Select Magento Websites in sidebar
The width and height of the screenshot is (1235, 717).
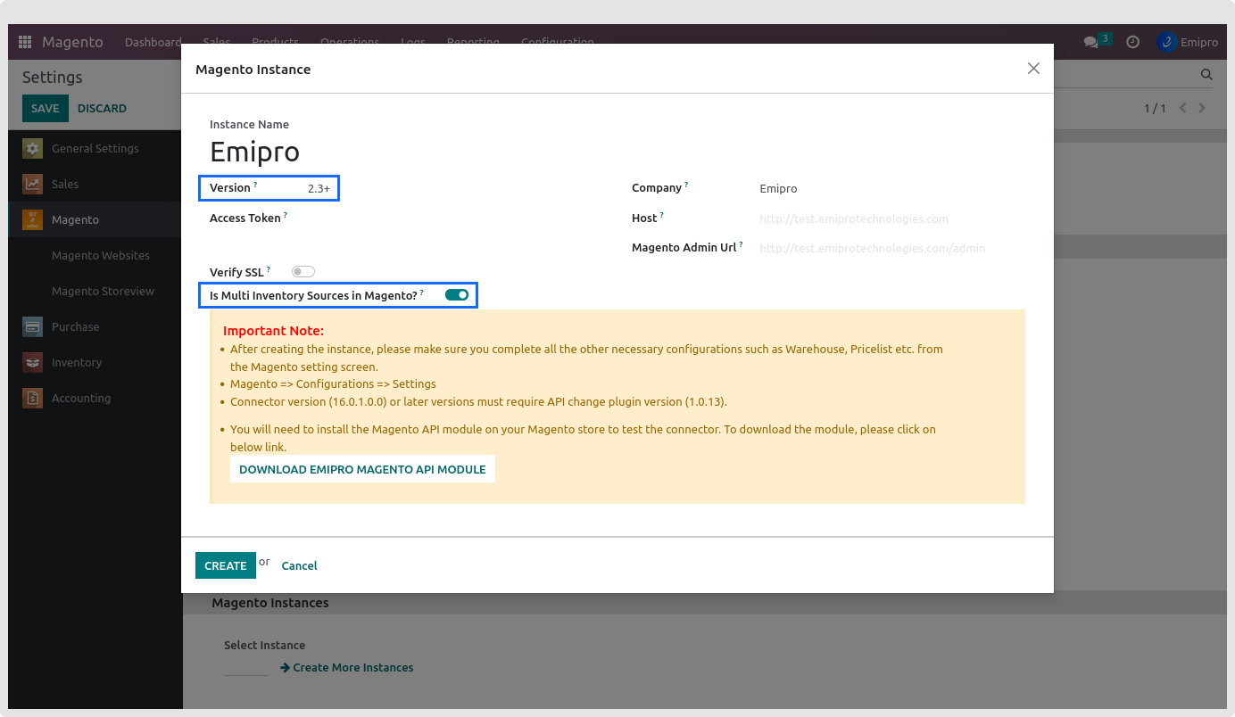point(101,256)
